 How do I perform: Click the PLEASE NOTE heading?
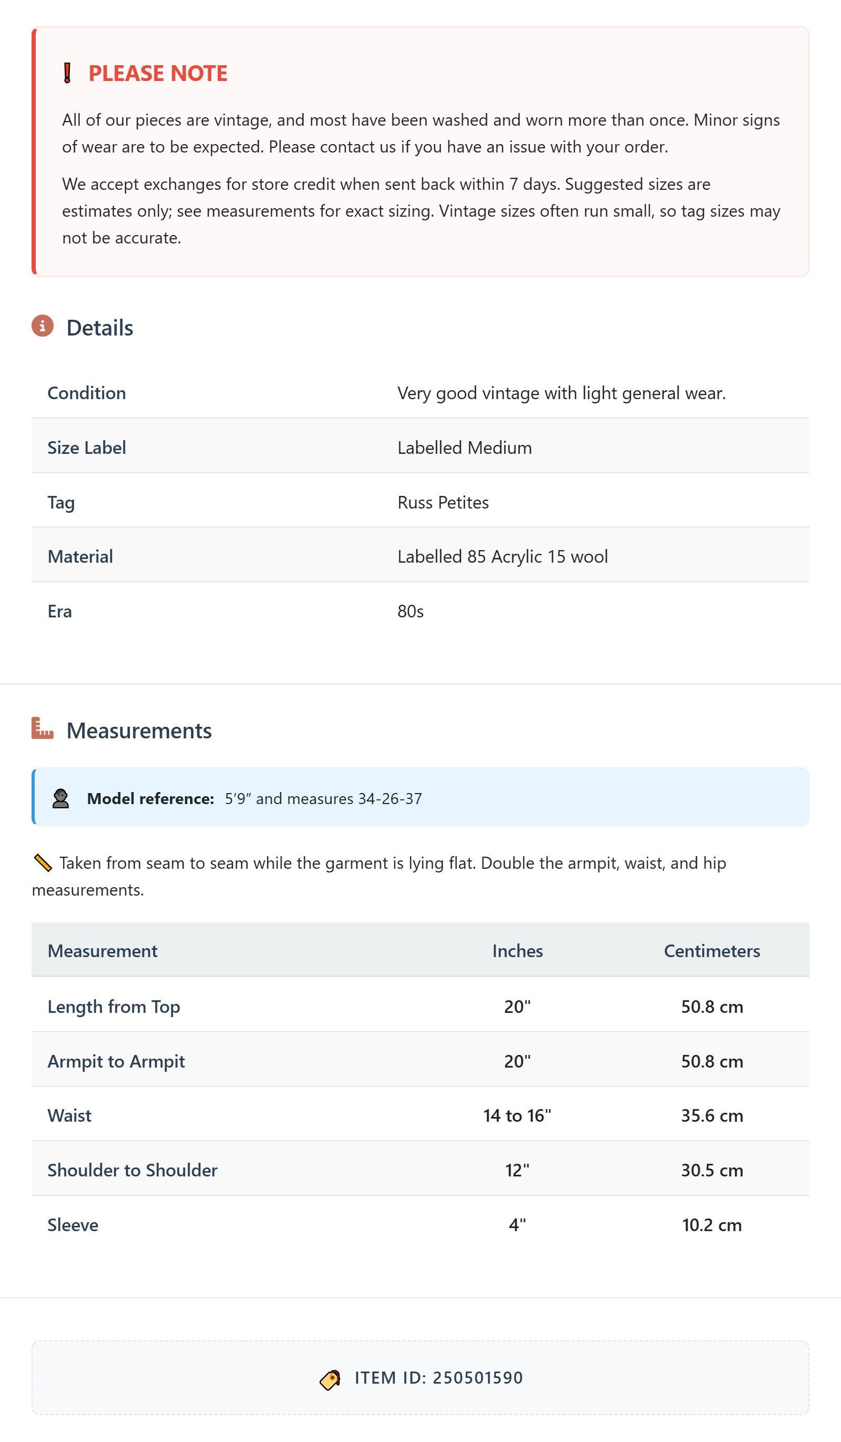[158, 73]
